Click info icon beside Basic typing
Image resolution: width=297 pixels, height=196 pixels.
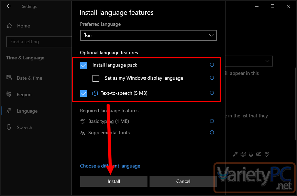point(212,121)
